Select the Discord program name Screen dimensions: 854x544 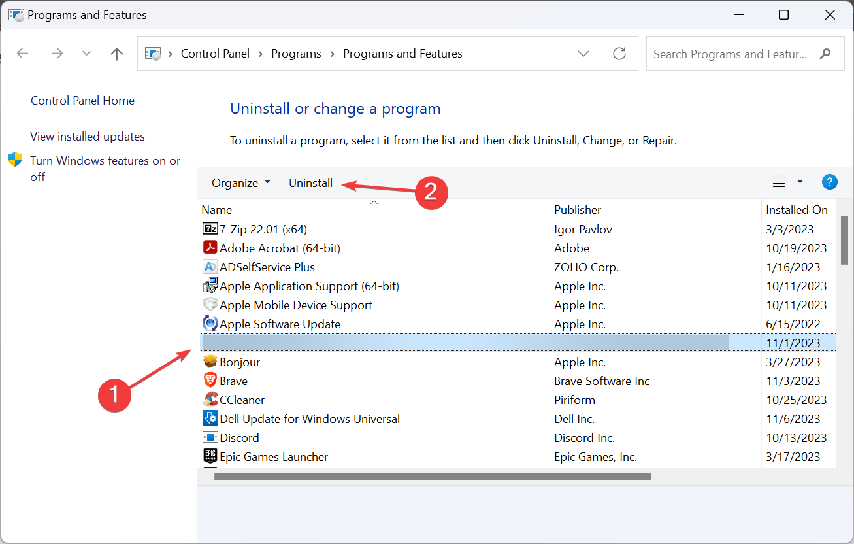239,437
